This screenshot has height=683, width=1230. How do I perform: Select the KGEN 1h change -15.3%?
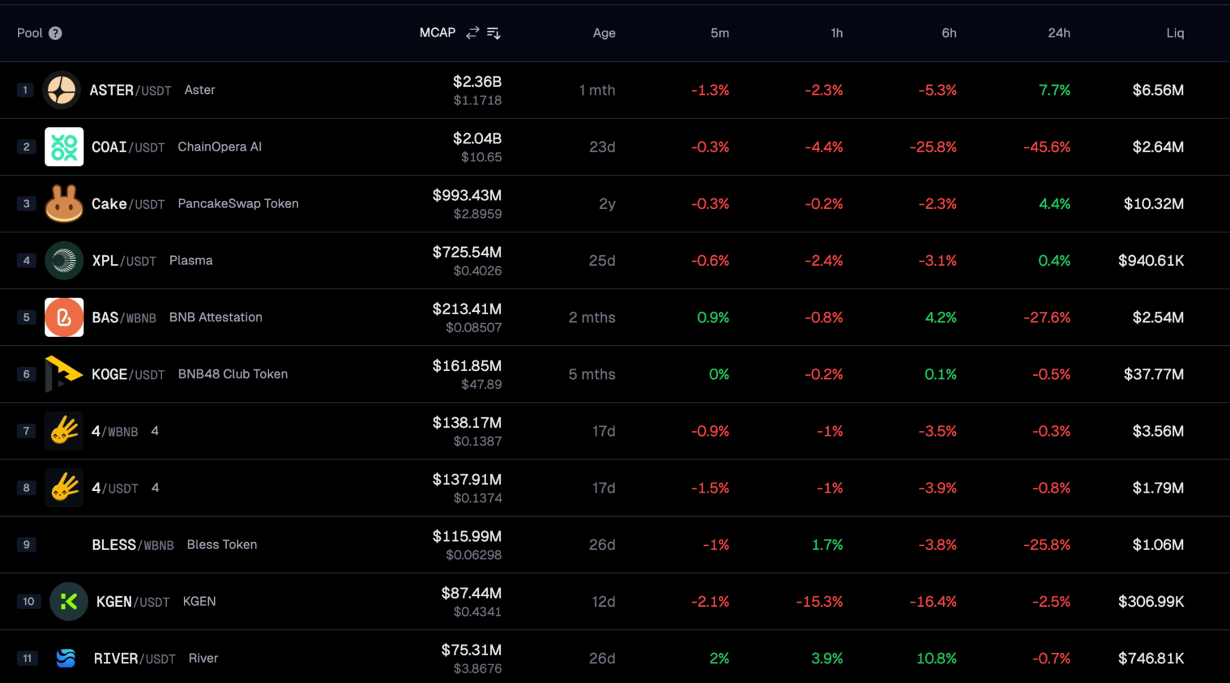tap(819, 602)
